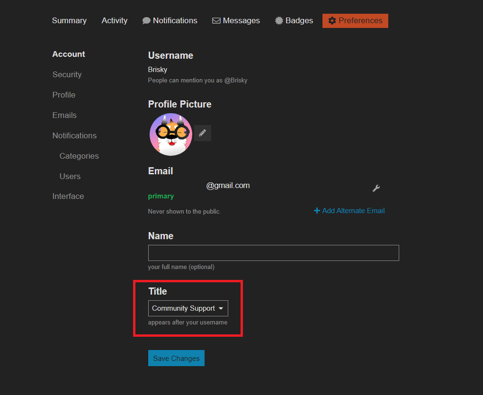Open the Title dropdown showing Community Support
This screenshot has height=395, width=483.
[188, 308]
